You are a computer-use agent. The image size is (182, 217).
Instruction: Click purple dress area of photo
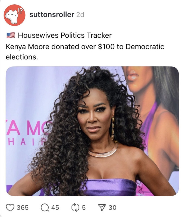(x=109, y=187)
